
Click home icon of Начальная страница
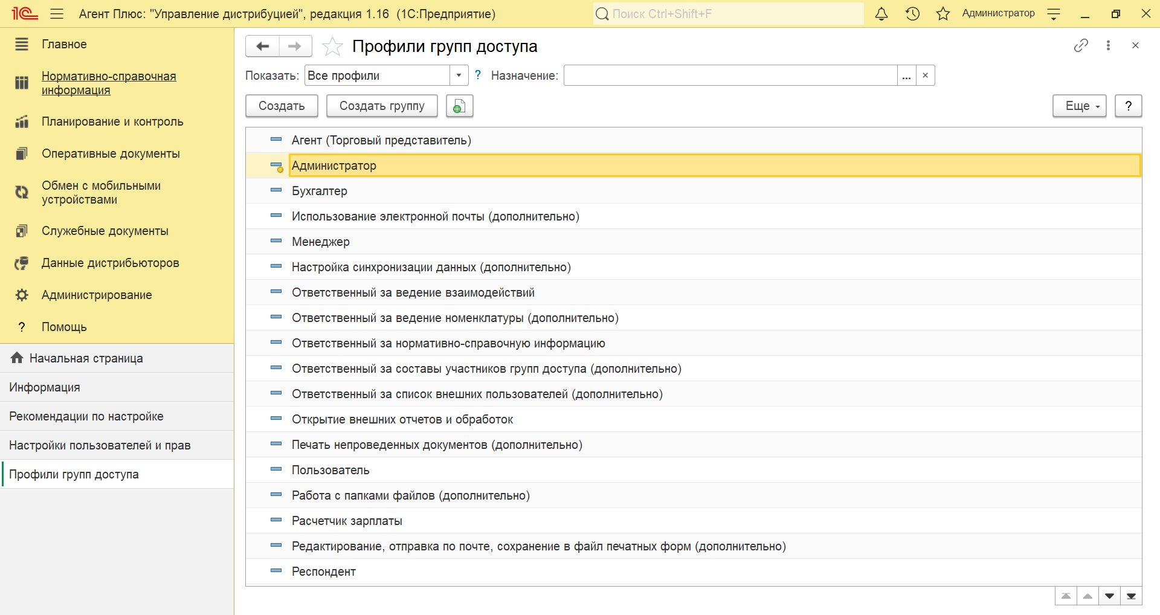click(17, 358)
